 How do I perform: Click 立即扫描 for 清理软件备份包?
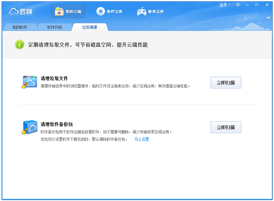226,127
